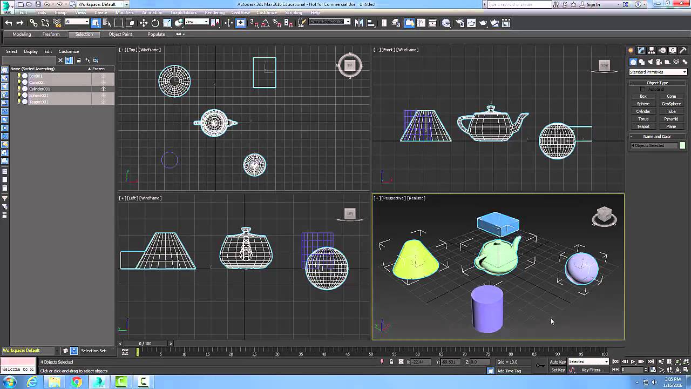Open the Selected key filter dropdown

pos(588,362)
